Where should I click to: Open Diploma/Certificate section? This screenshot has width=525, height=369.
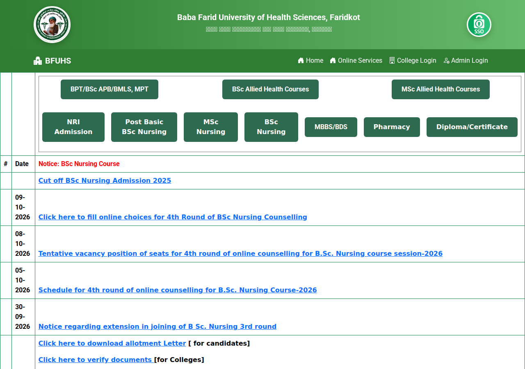point(472,127)
